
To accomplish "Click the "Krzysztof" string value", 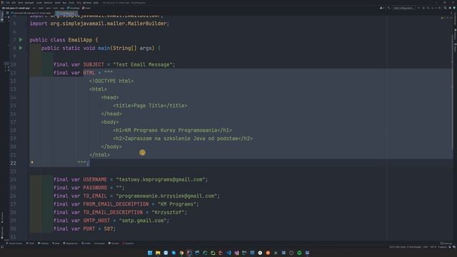I will pos(168,213).
